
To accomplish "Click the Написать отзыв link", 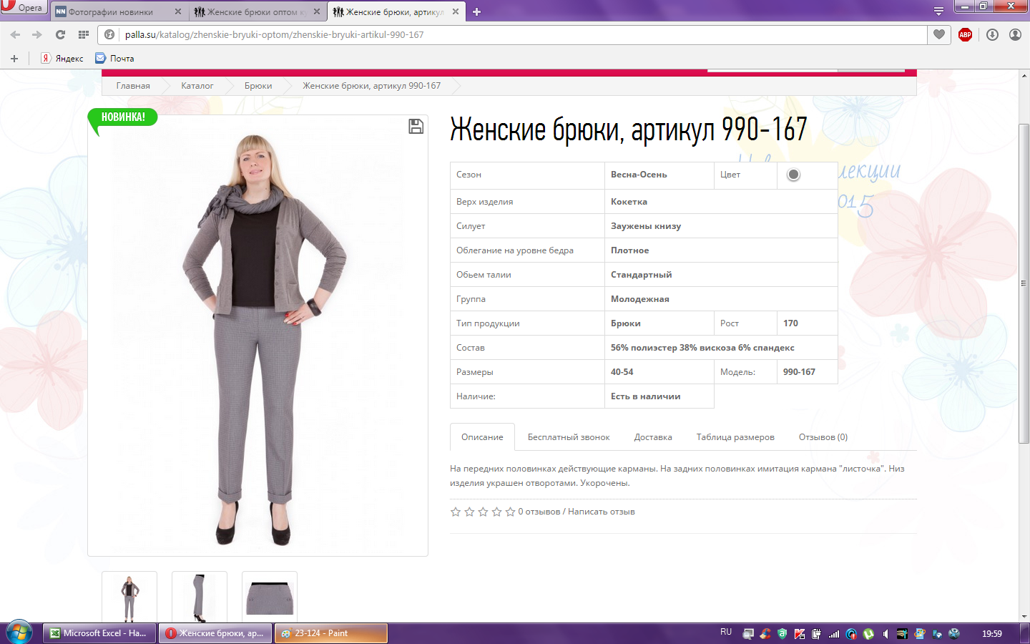I will (601, 512).
